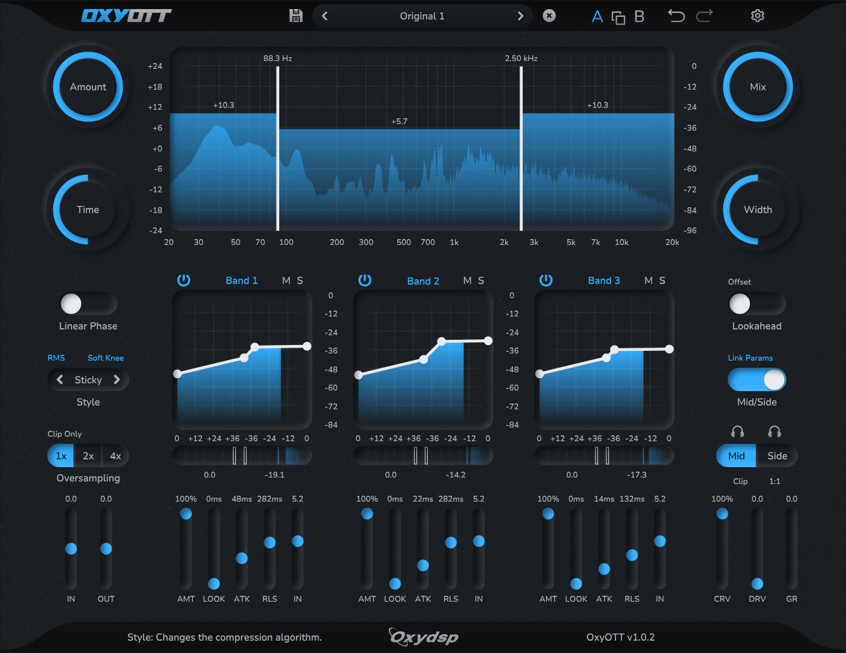Go to next preset arrow
This screenshot has width=846, height=653.
pyautogui.click(x=520, y=16)
